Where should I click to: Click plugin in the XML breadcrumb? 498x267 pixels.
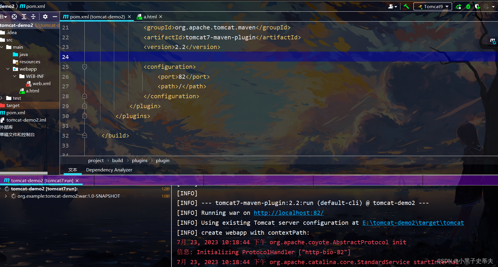[x=163, y=160]
